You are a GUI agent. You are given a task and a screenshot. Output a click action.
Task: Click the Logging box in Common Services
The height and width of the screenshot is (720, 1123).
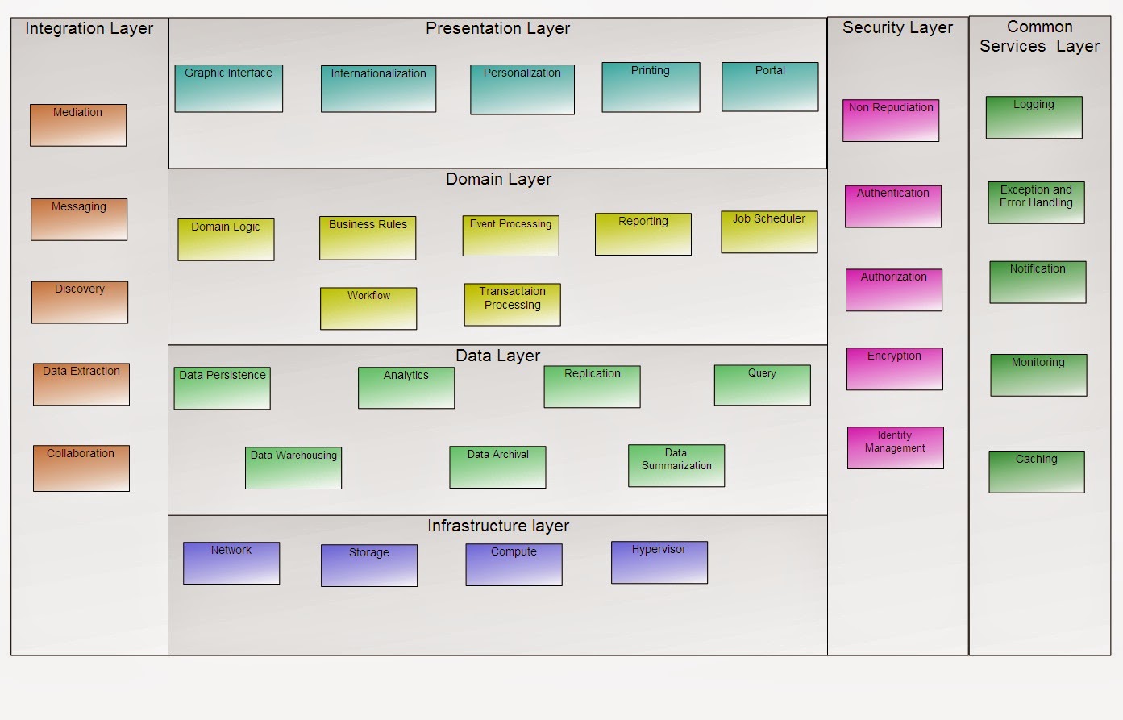pos(1034,117)
